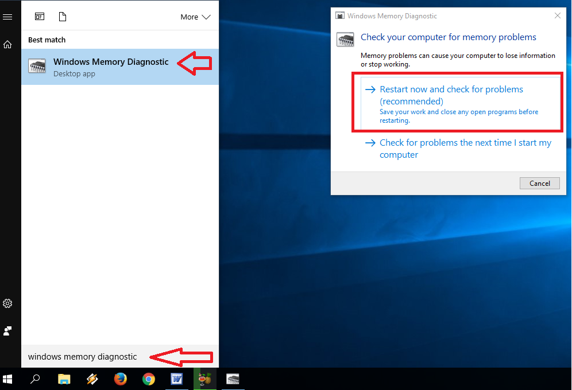Focus the 'windows memory diagnostic' search box
Screen dimensions: 572x390
click(x=120, y=356)
